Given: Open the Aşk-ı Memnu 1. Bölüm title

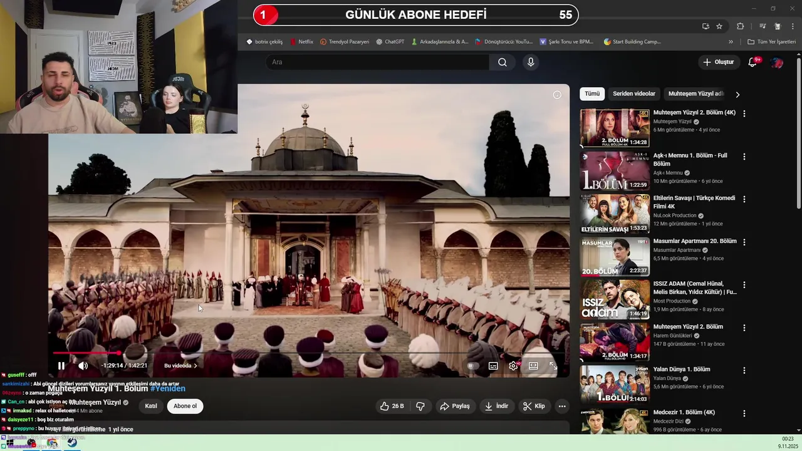Looking at the screenshot, I should coord(690,160).
